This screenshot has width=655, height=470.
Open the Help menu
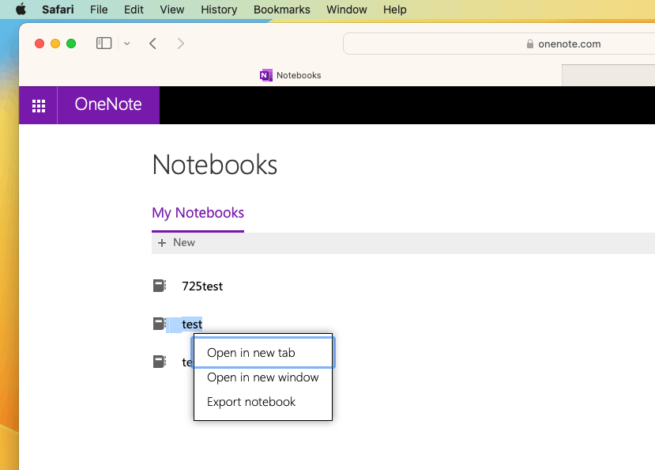395,9
